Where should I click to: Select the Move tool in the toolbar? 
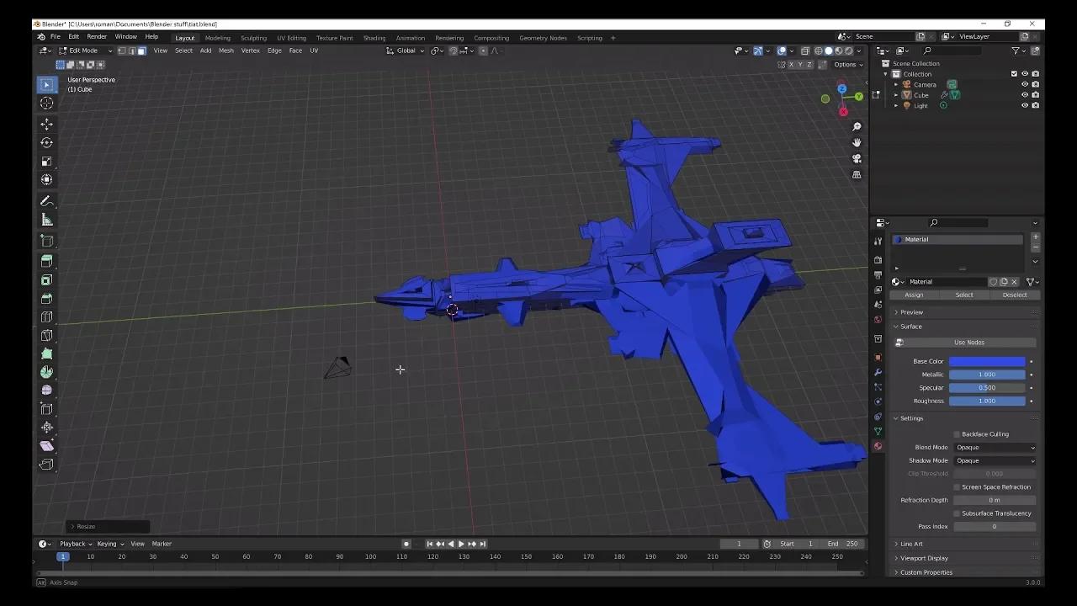[x=47, y=125]
